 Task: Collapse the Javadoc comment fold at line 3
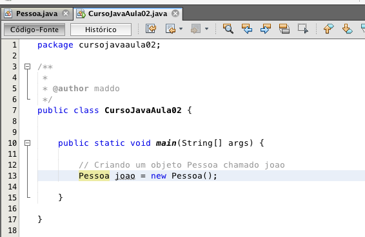pos(28,67)
